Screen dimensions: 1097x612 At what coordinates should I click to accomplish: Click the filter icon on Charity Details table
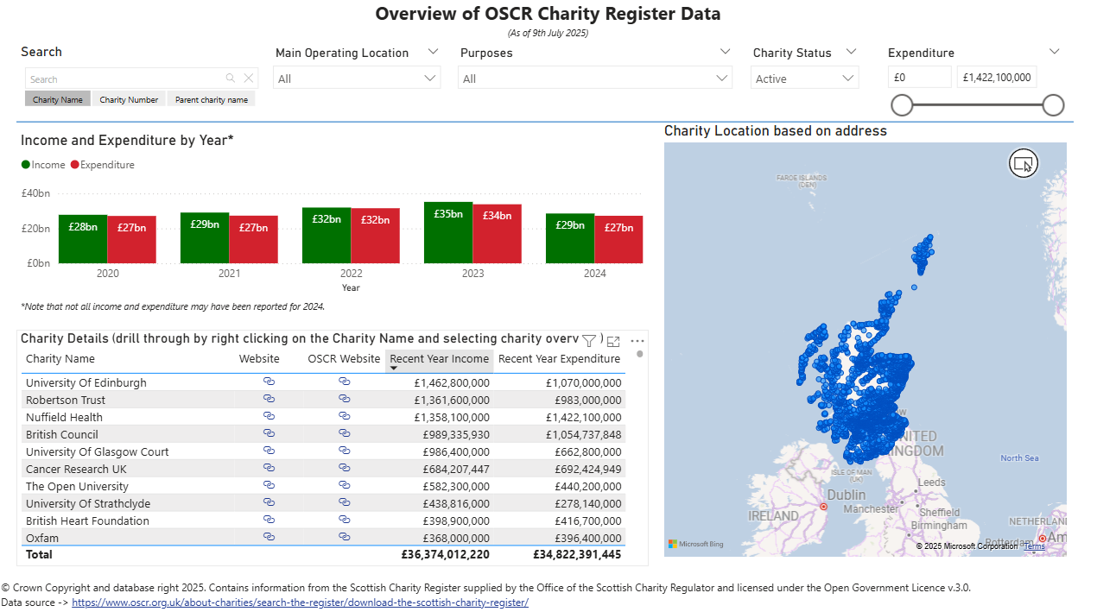589,341
